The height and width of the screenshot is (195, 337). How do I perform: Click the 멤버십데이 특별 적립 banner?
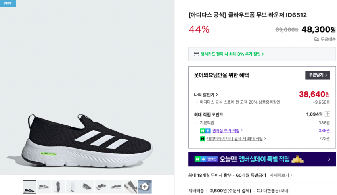point(262,159)
